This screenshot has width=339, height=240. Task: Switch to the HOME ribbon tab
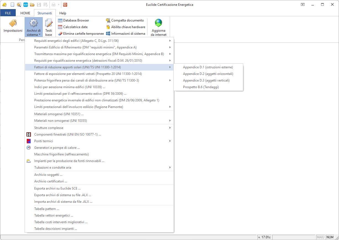click(x=25, y=13)
